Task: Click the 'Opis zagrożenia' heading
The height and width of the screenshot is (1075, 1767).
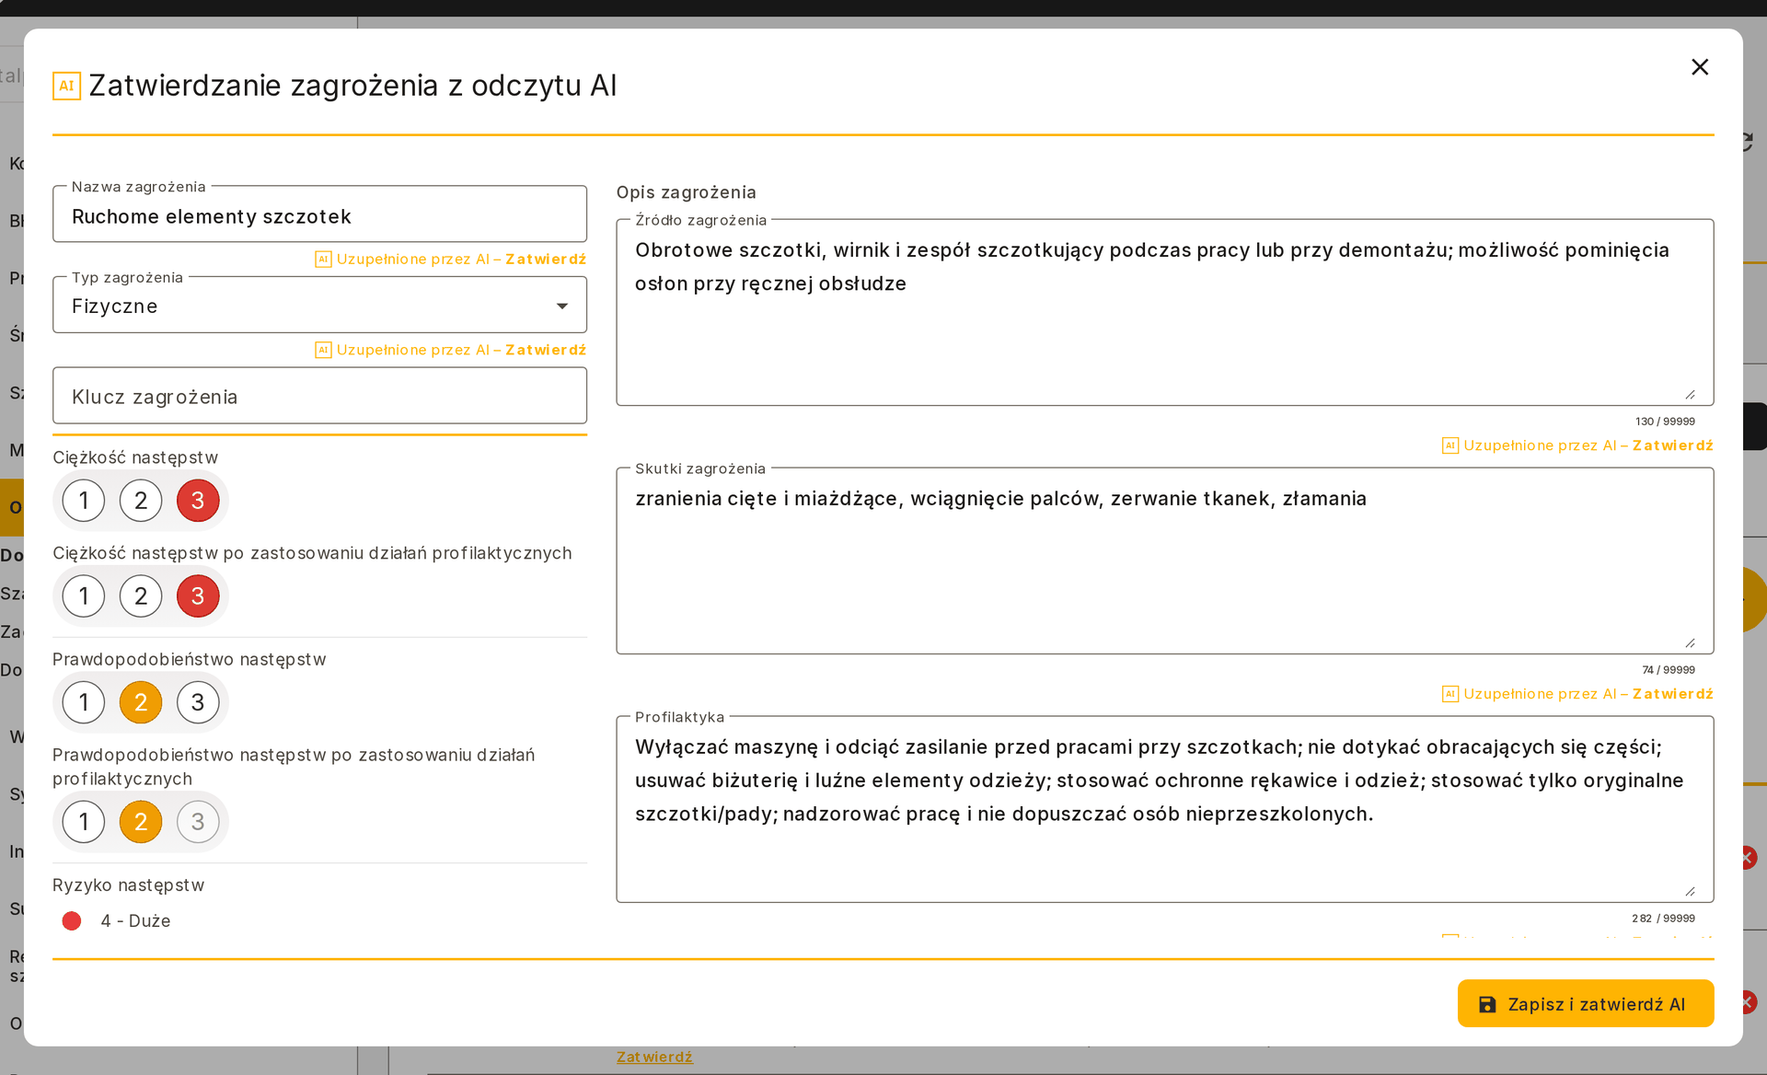Action: (x=687, y=192)
